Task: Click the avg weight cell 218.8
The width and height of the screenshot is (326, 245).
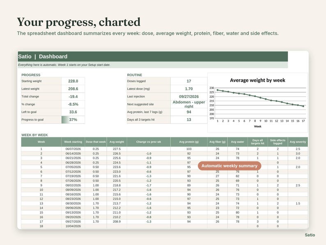Action: click(117, 185)
